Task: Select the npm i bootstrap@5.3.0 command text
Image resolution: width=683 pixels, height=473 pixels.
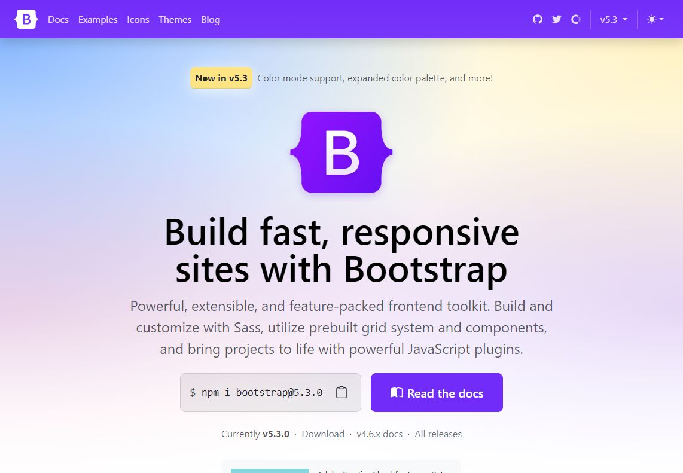Action: (262, 392)
